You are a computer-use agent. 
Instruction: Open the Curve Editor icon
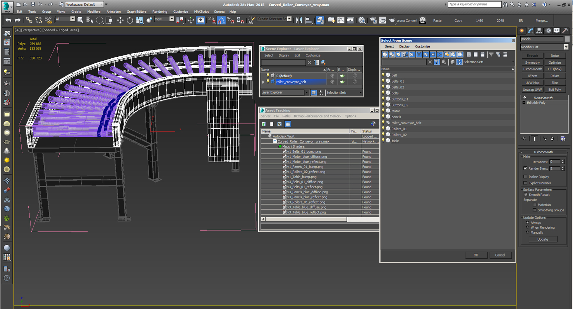[341, 20]
